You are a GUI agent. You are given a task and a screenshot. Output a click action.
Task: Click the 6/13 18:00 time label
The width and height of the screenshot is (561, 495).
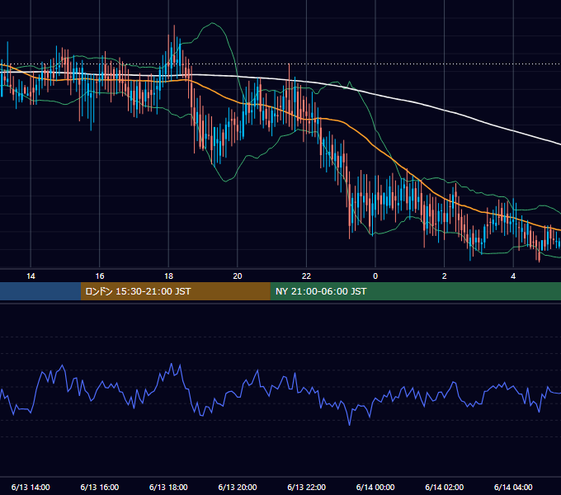[x=168, y=487]
